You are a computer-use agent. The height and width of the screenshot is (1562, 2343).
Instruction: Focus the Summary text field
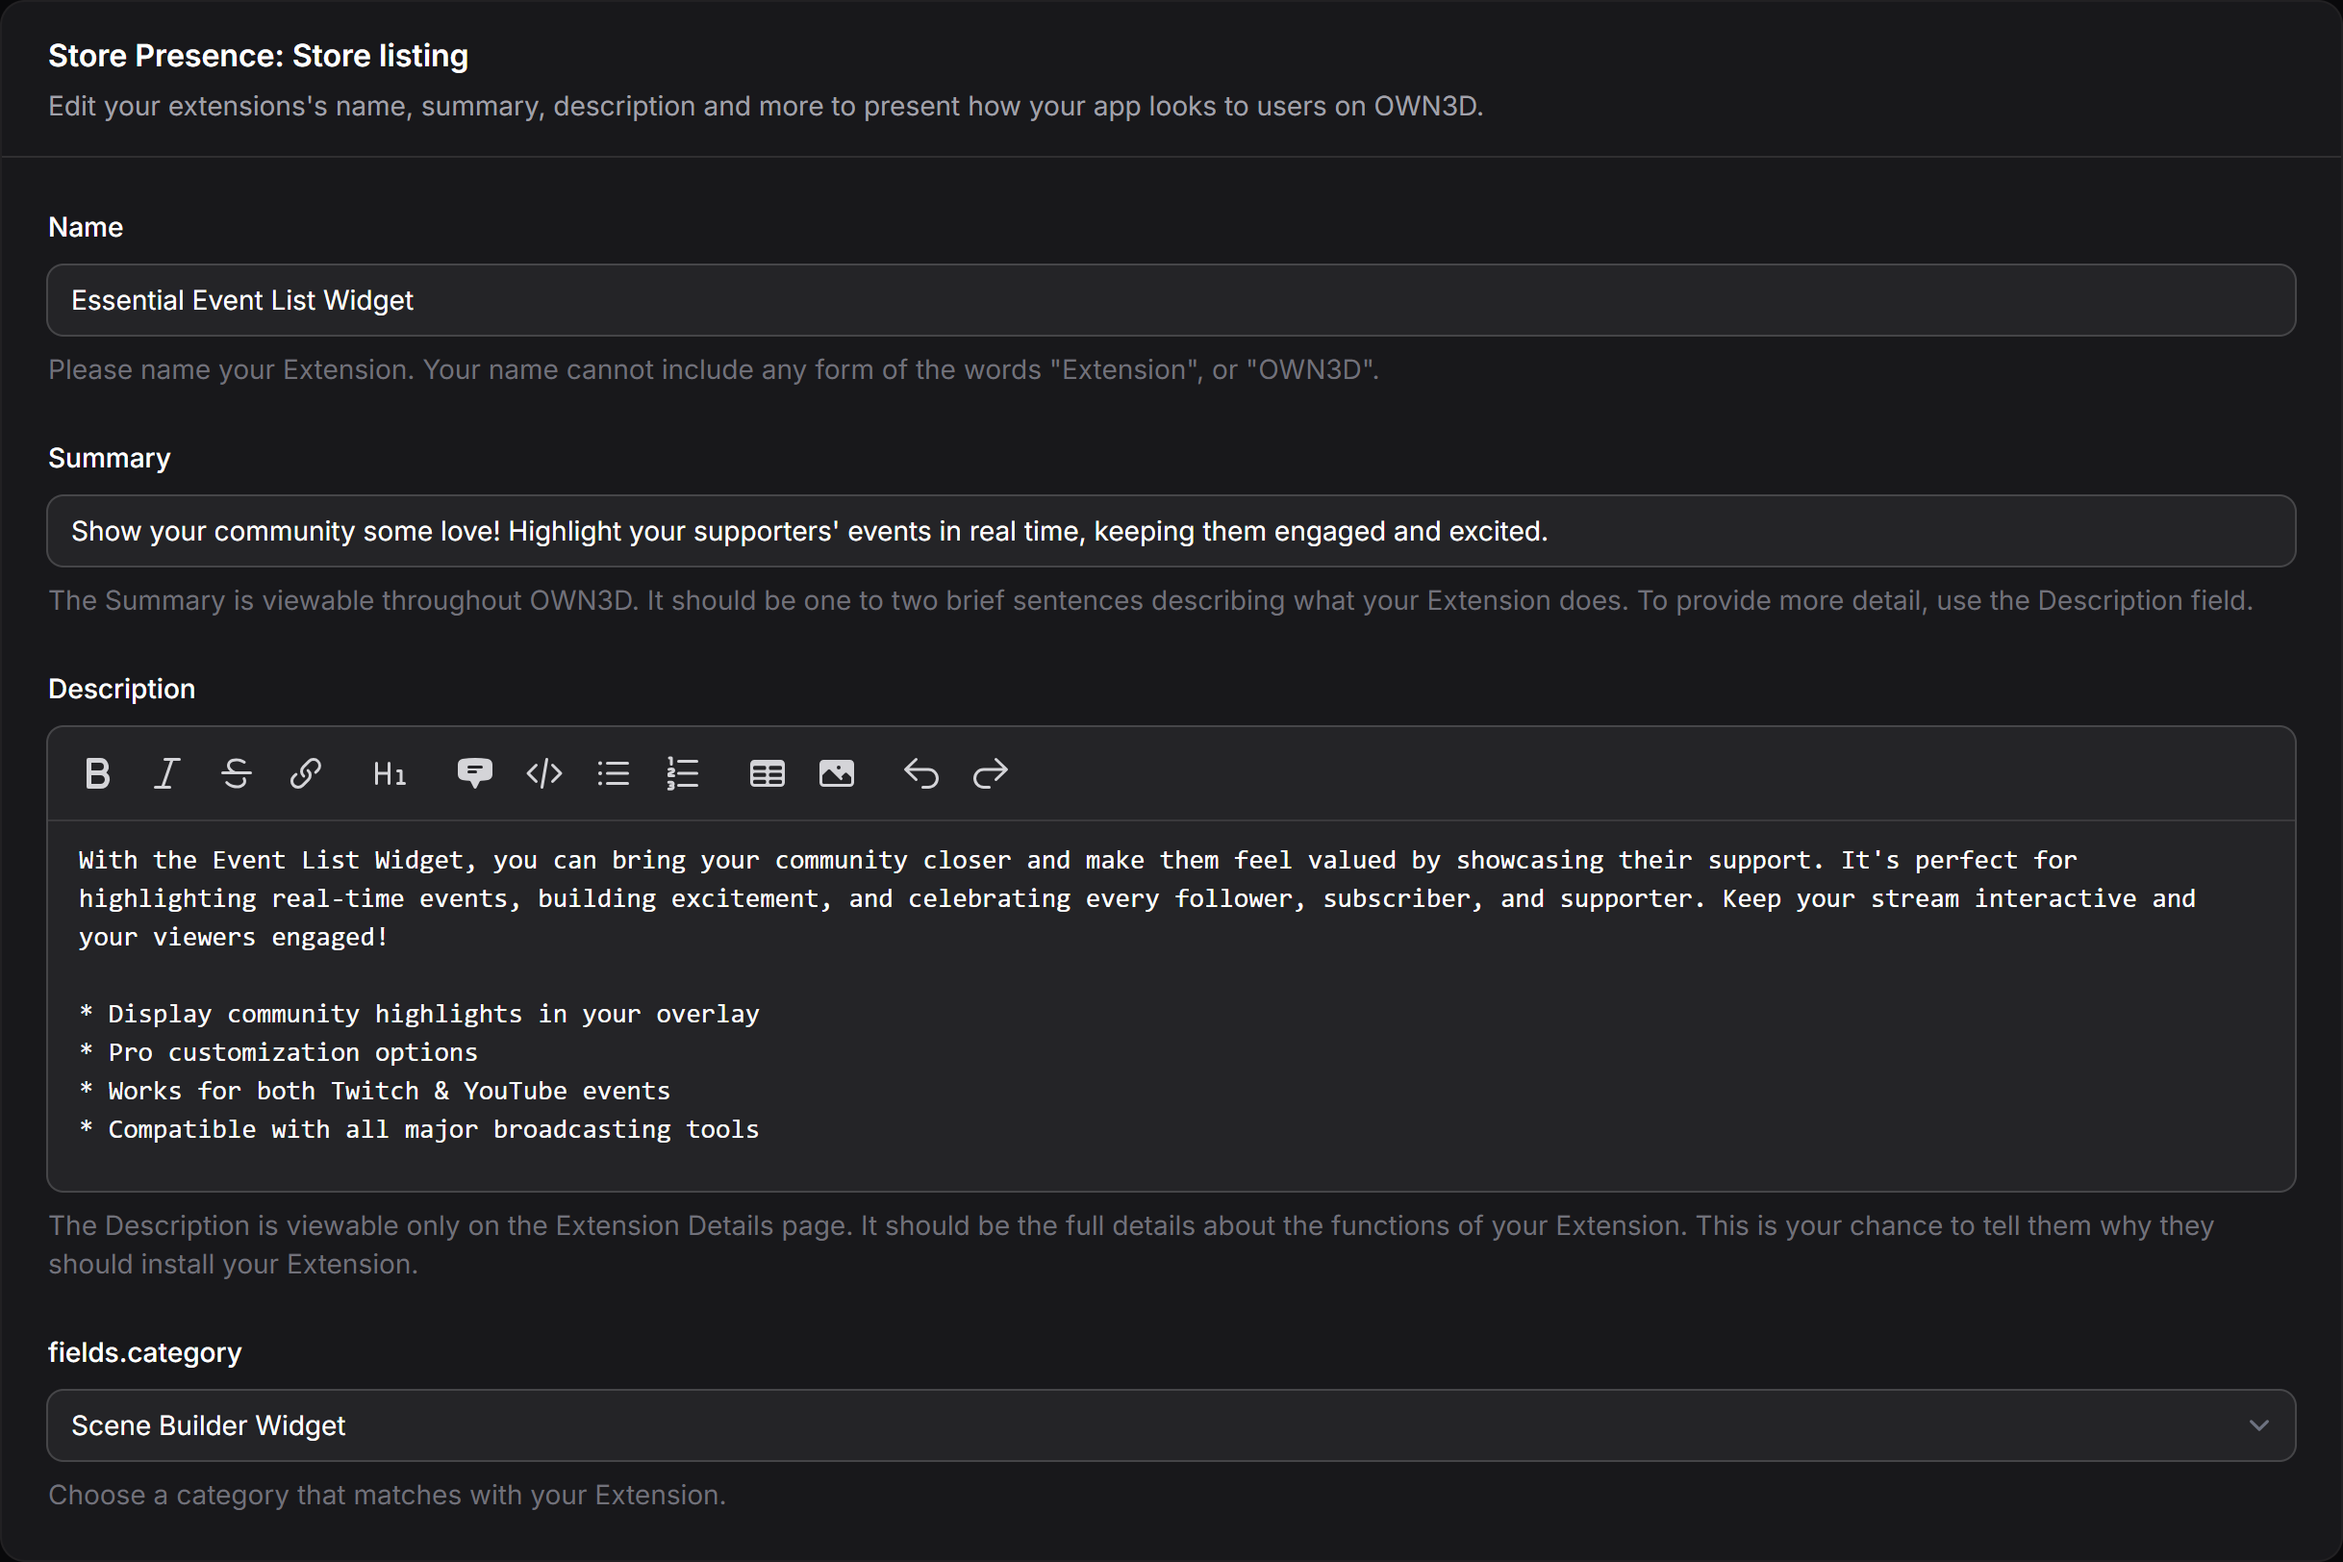click(1171, 531)
